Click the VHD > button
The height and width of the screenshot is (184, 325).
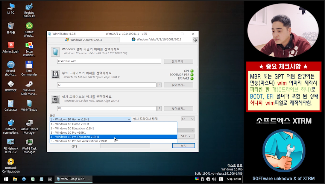pos(186,136)
